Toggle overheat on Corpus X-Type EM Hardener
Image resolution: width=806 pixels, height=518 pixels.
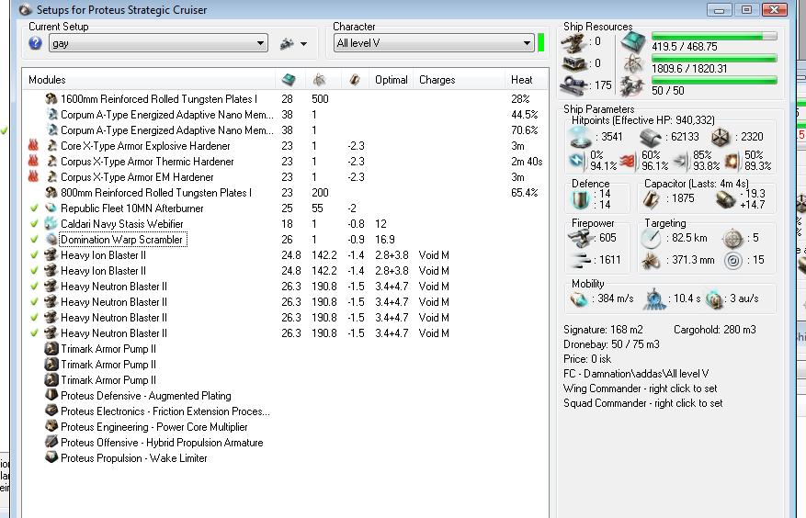tap(33, 176)
